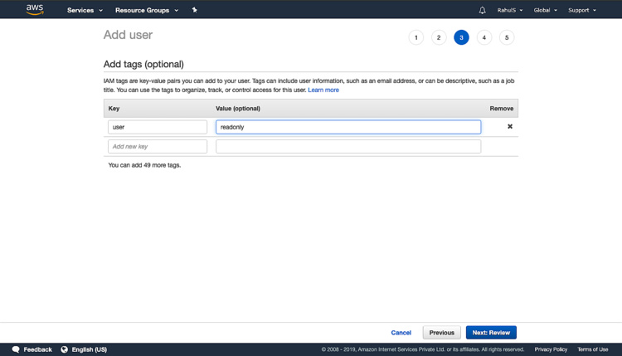Image resolution: width=622 pixels, height=356 pixels.
Task: Open the notifications bell
Action: pos(483,10)
